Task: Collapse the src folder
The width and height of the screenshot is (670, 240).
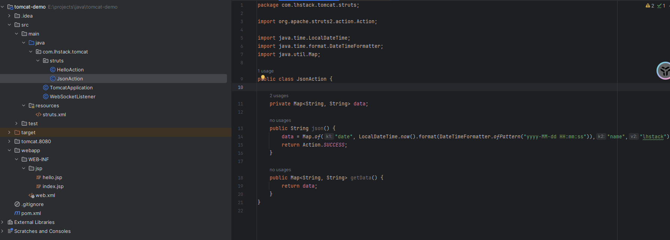Action: [x=9, y=25]
